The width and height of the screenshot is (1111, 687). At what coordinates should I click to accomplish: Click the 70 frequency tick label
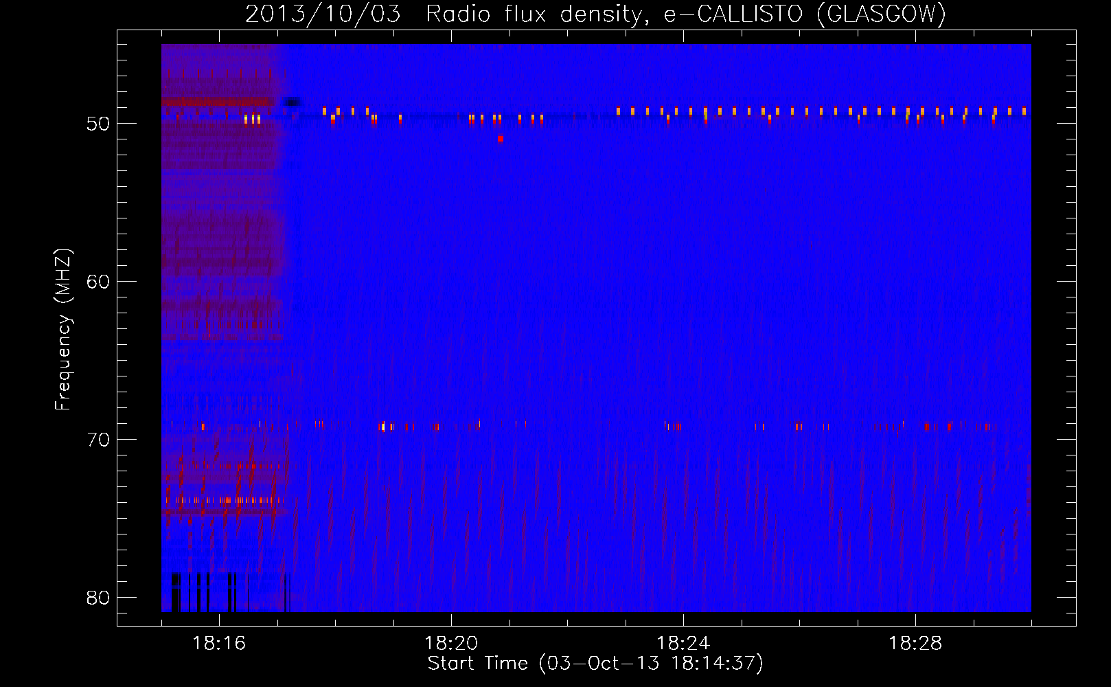98,440
